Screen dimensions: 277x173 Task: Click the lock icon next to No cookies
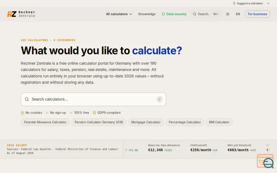(23, 113)
